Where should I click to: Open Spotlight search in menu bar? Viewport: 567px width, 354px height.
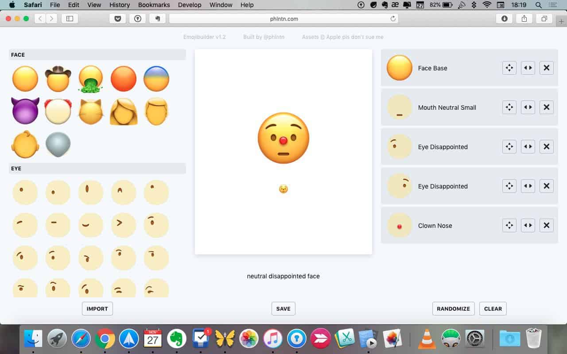[x=539, y=5]
